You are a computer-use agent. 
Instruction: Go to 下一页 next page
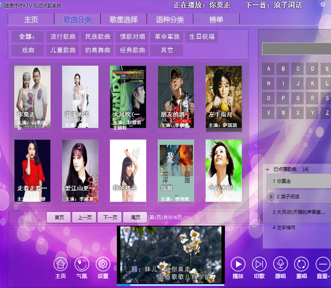click(110, 217)
